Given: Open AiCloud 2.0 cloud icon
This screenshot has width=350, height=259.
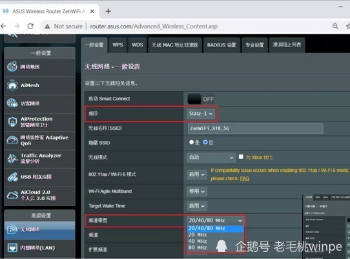Looking at the screenshot, I should (12, 195).
